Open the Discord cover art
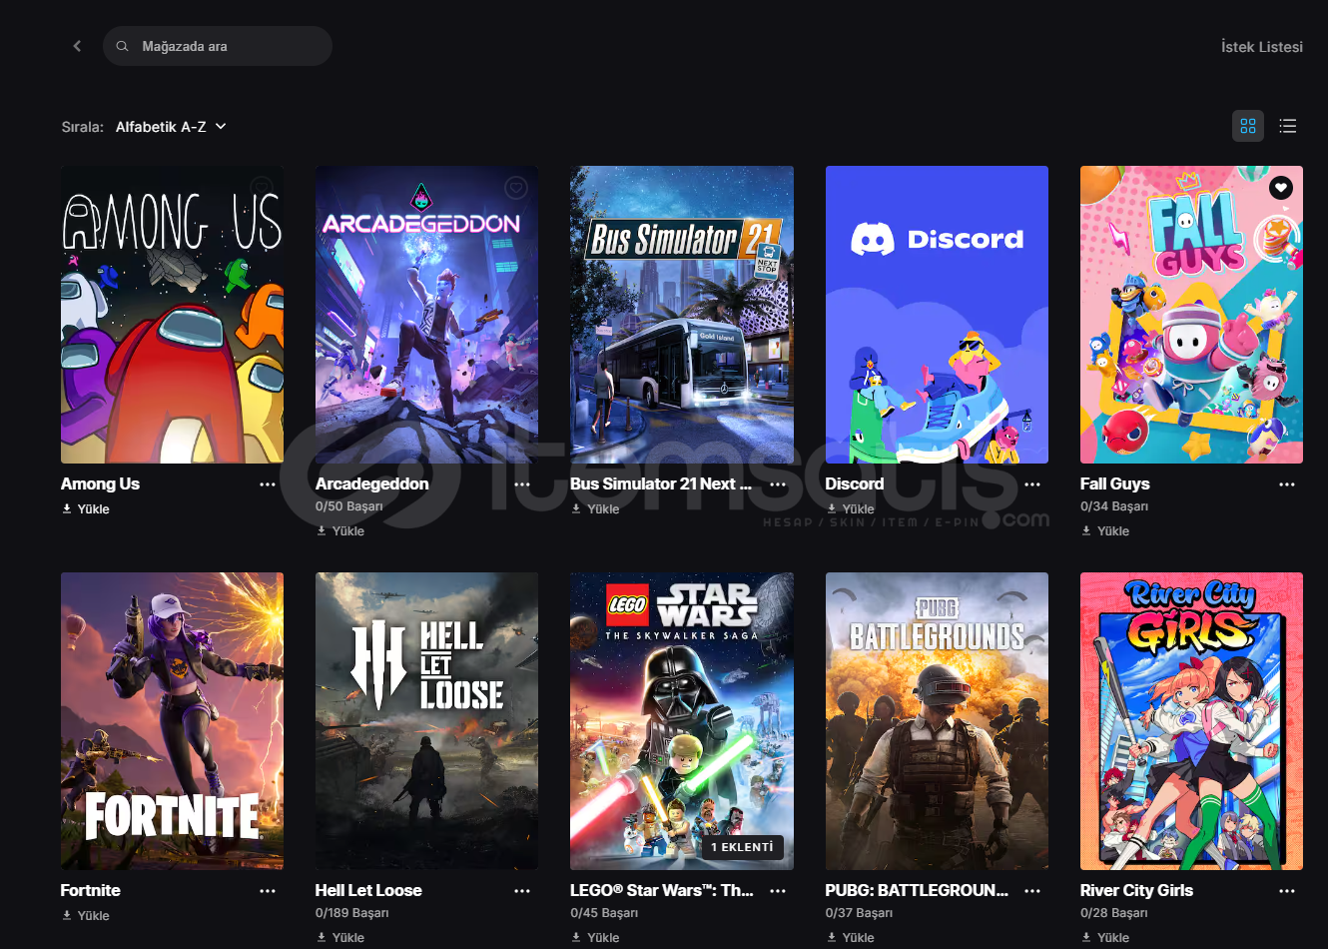 click(937, 315)
